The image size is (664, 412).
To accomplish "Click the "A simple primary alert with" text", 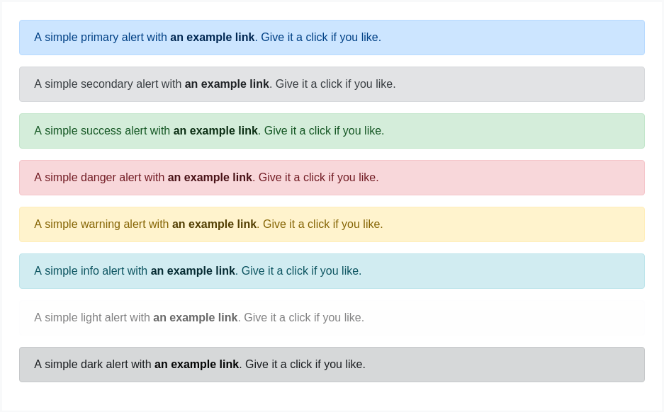I will (101, 38).
